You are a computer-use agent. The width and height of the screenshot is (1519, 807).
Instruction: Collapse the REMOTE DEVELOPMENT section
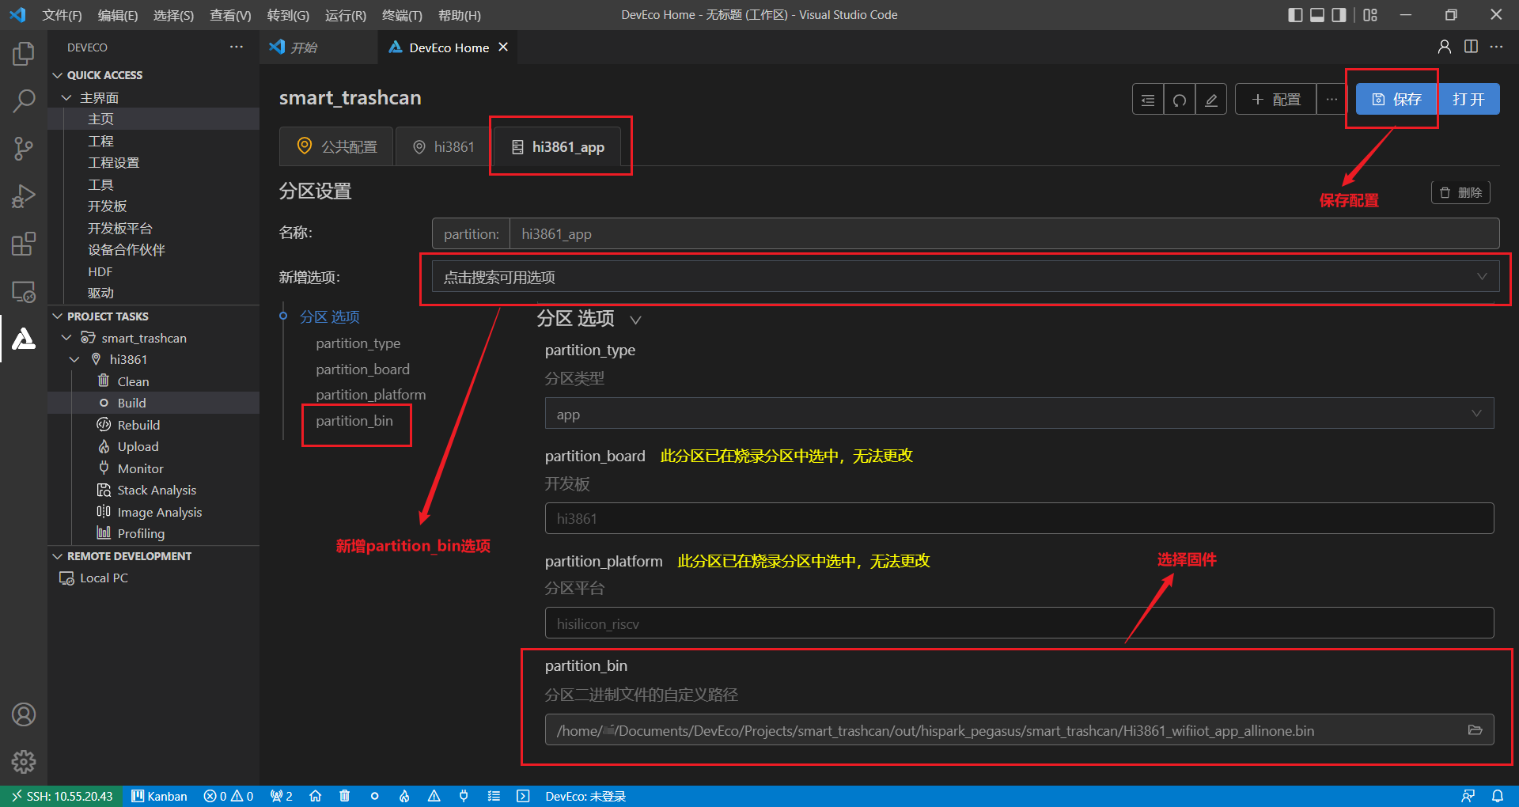click(58, 556)
